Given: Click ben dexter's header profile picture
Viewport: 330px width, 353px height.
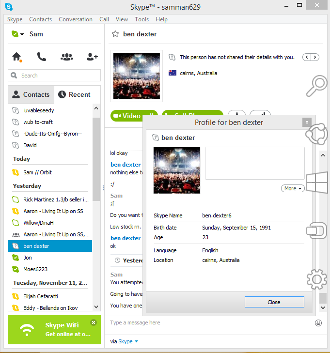Looking at the screenshot, I should tap(137, 76).
